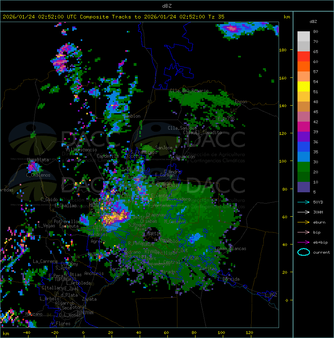Click the cyan 50YD track arrow in legend
The width and height of the screenshot is (334, 338).
(303, 202)
